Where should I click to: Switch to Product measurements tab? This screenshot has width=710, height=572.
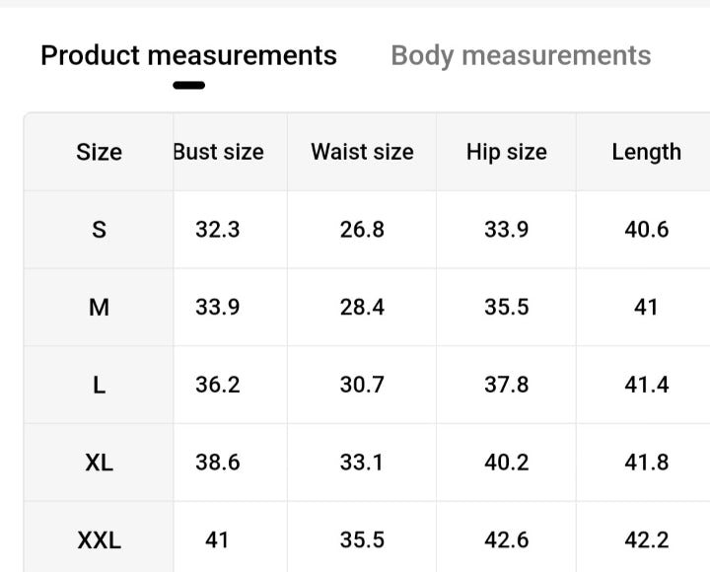coord(188,55)
